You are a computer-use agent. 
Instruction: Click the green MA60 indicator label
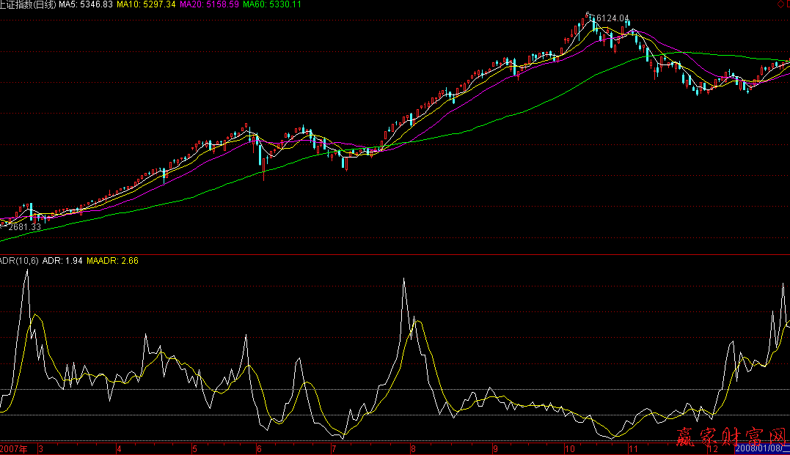click(x=271, y=4)
